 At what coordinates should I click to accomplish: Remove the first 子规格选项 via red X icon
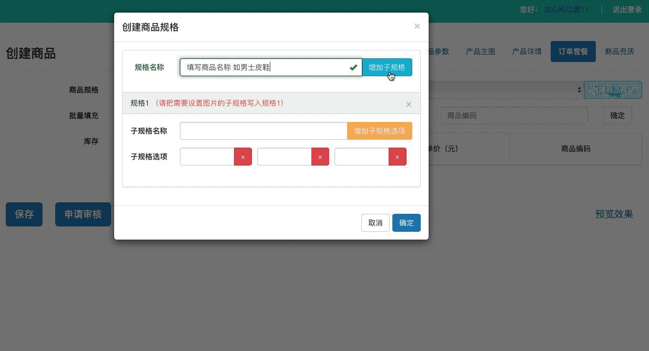point(242,157)
